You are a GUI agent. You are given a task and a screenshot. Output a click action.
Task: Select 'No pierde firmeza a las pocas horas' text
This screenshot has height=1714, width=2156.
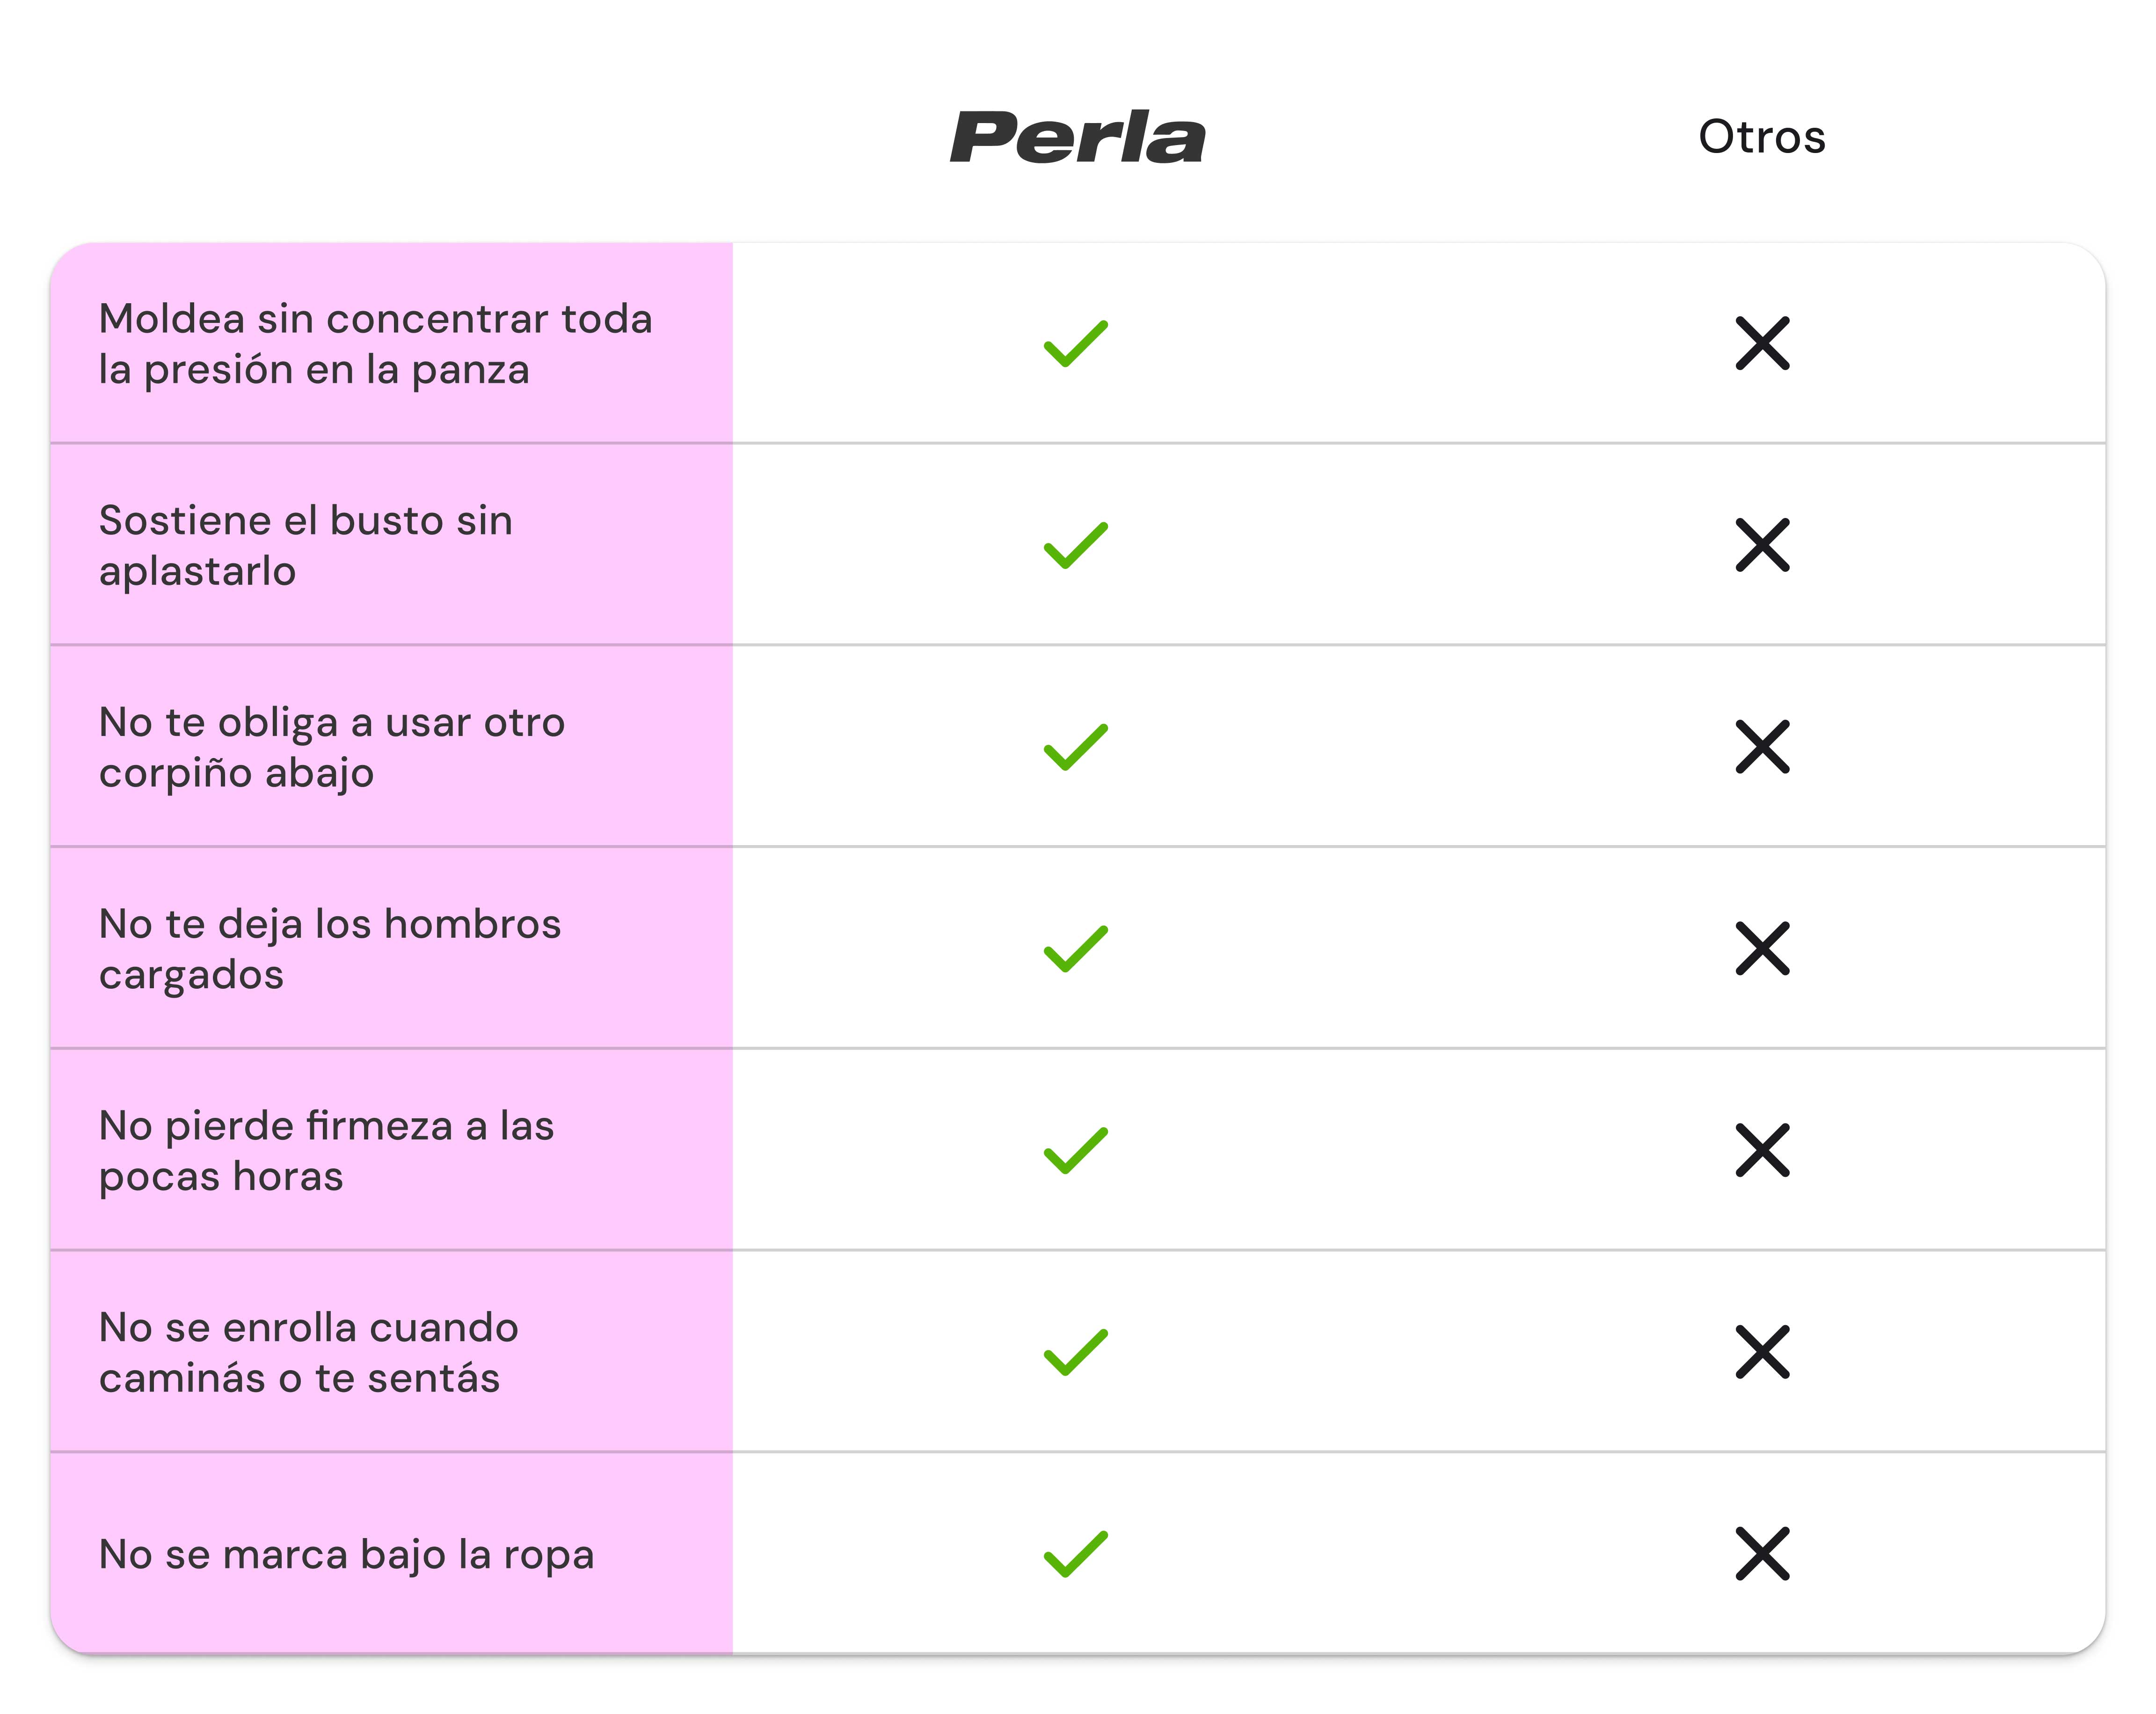(326, 1150)
